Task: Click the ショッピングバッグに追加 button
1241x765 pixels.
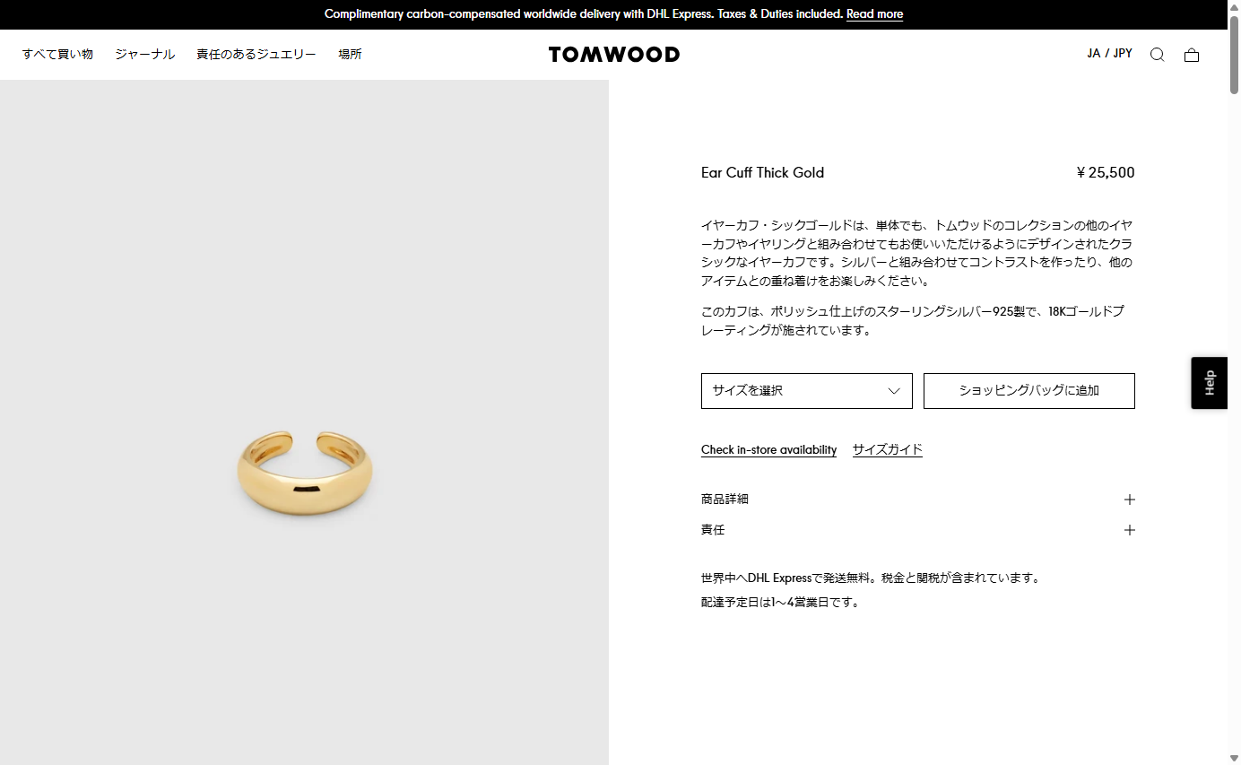Action: [x=1028, y=391]
